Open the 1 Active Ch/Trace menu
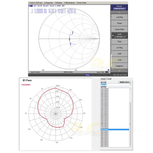 click(35, 3)
